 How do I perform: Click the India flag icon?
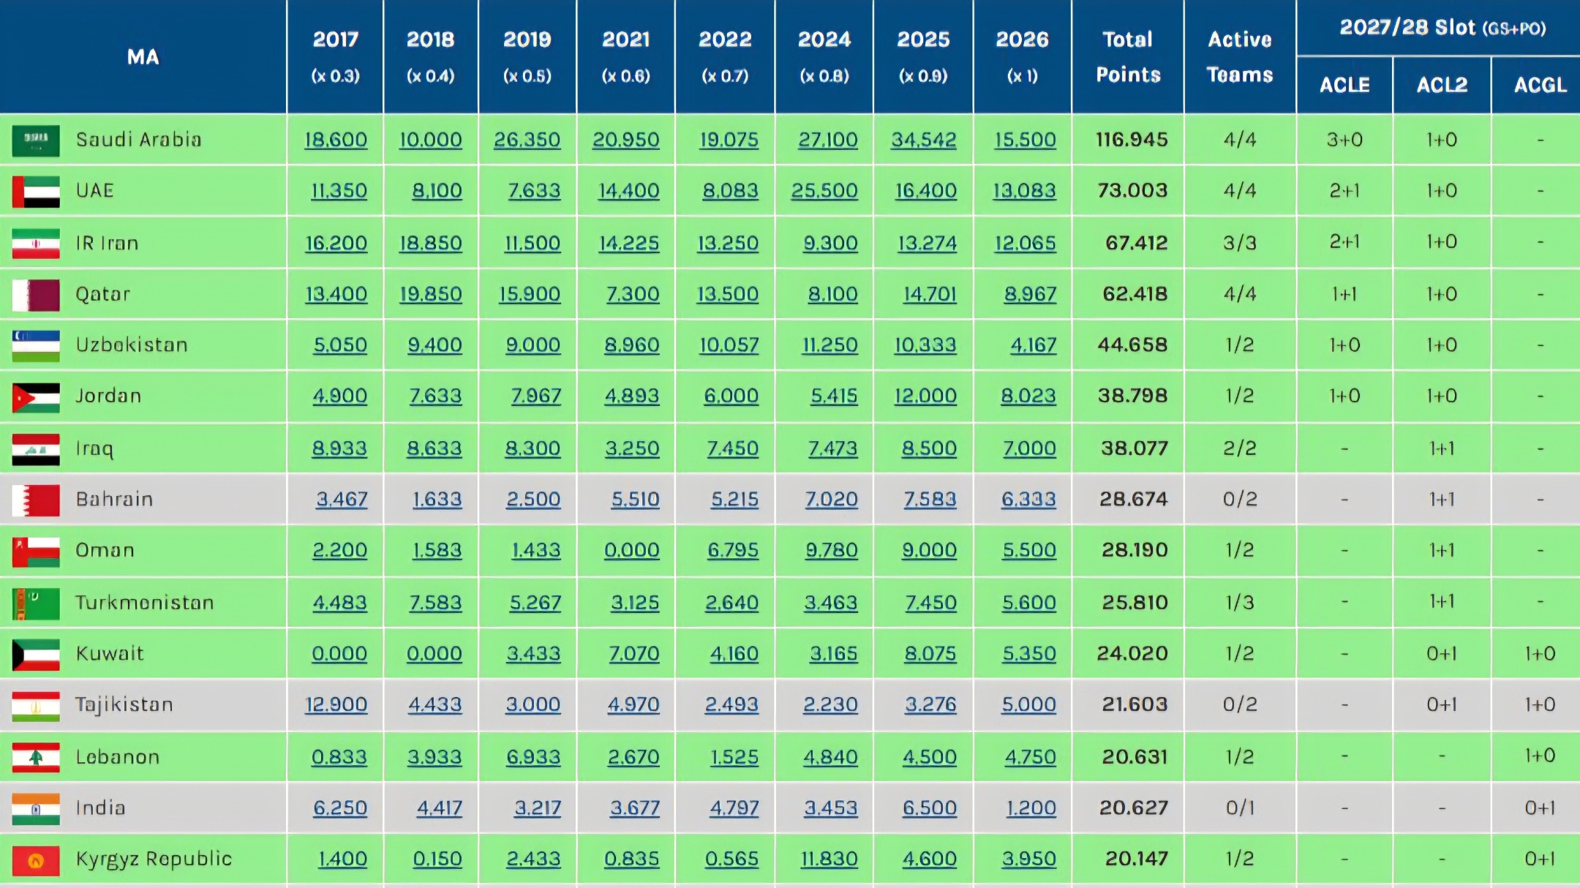pyautogui.click(x=35, y=809)
